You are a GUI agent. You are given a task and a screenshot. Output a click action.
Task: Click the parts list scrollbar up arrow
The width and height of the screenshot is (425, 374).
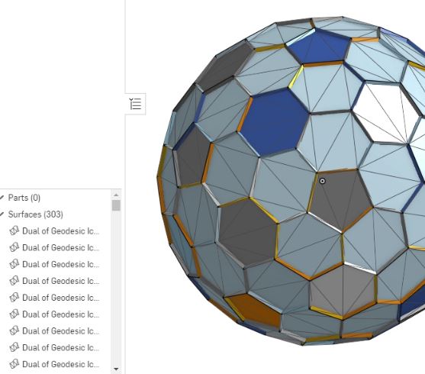coord(116,195)
